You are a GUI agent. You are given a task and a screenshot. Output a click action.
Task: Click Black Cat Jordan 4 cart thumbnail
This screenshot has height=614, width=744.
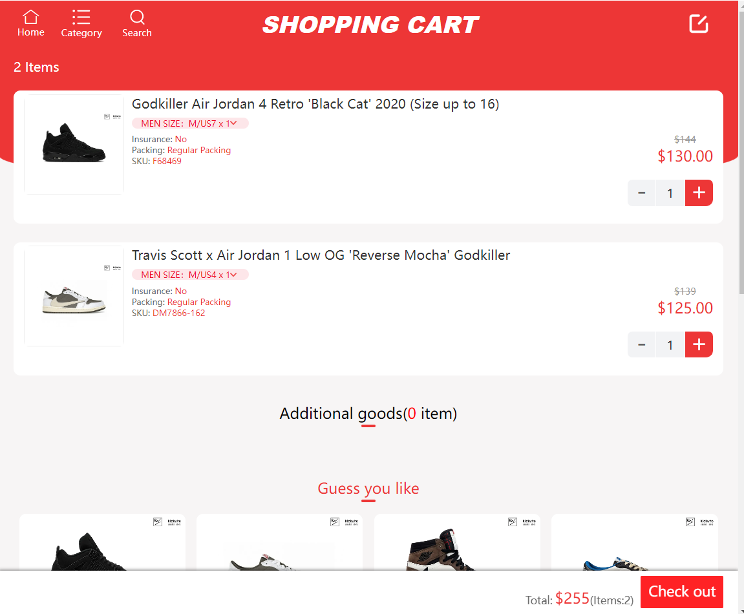(74, 144)
